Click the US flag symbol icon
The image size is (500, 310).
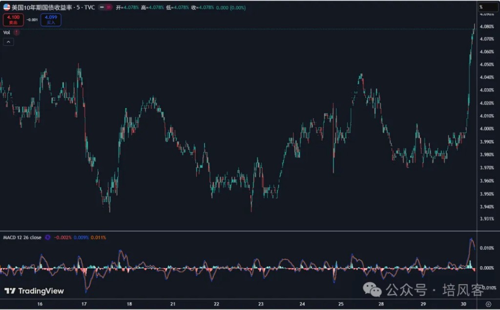(7, 7)
